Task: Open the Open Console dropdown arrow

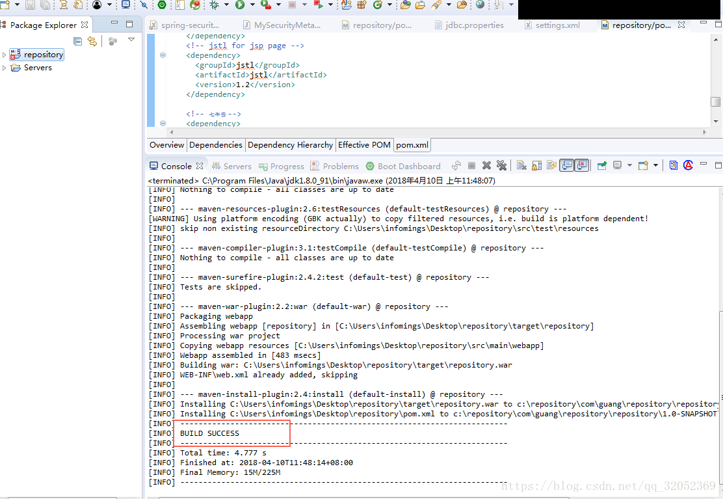Action: 655,165
